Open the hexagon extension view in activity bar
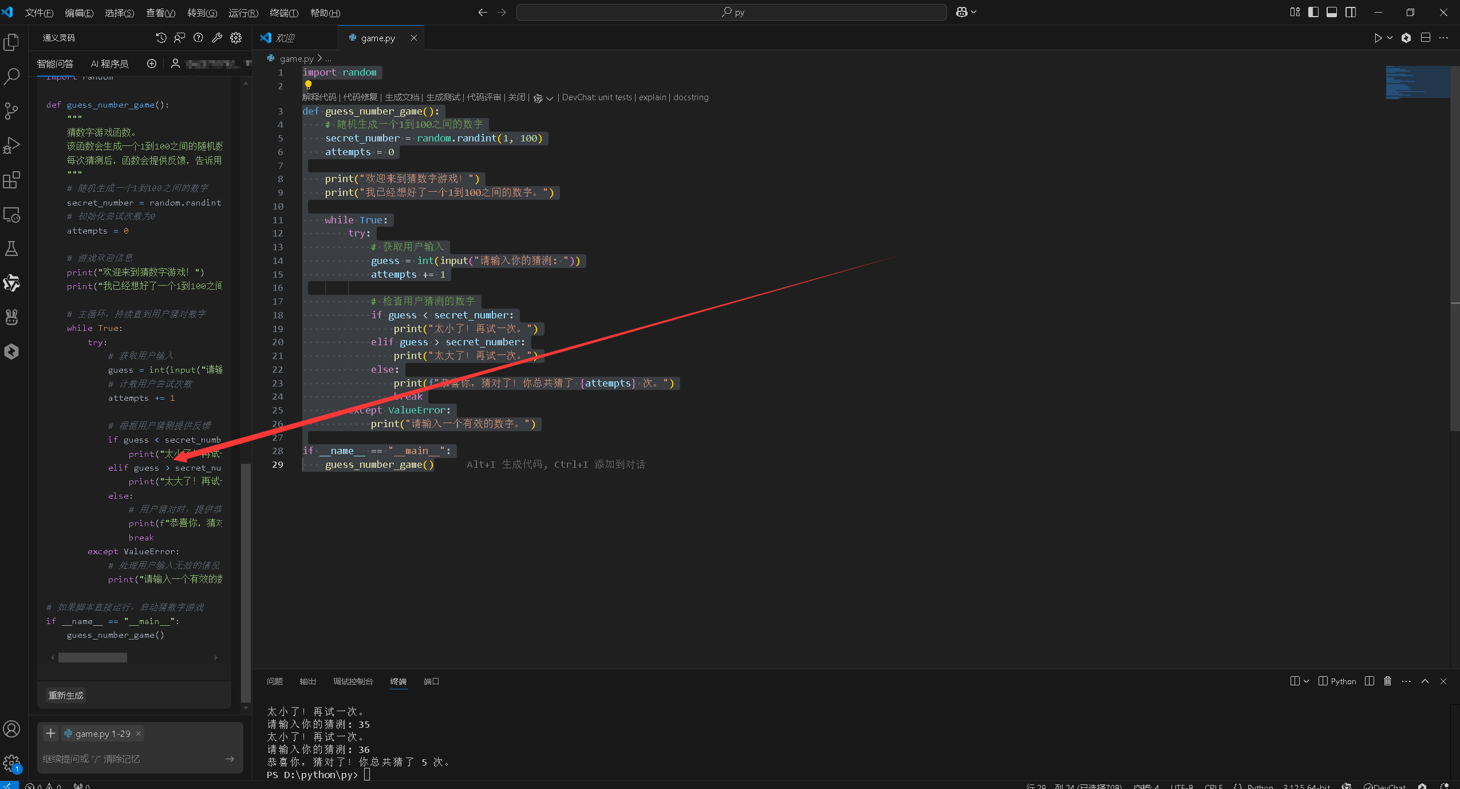The image size is (1460, 789). coord(11,352)
